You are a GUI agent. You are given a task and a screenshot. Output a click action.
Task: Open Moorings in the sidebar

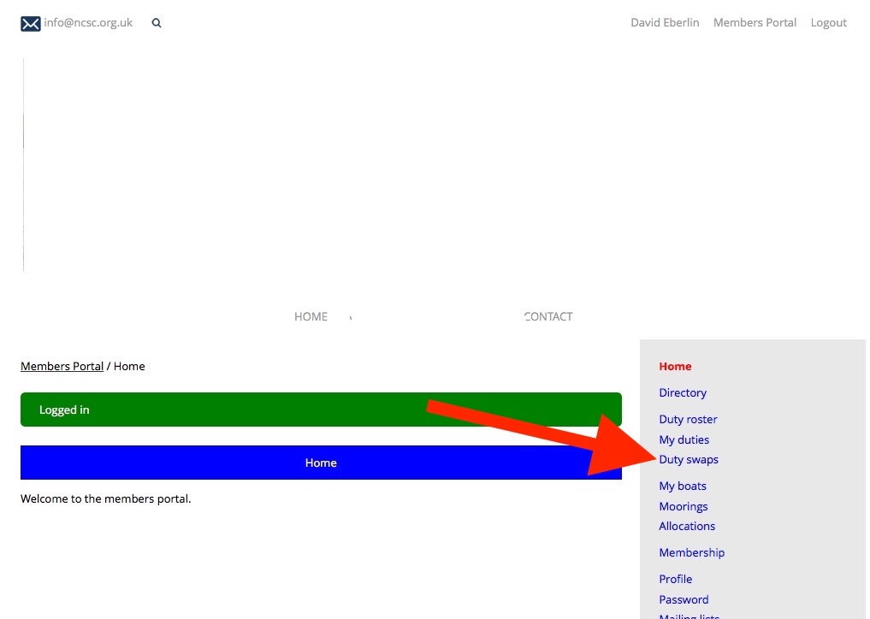[x=683, y=506]
